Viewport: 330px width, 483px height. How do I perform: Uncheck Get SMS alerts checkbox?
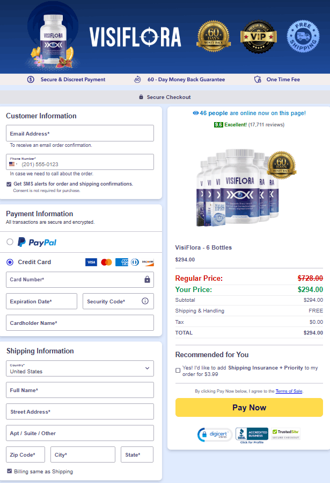pyautogui.click(x=9, y=184)
